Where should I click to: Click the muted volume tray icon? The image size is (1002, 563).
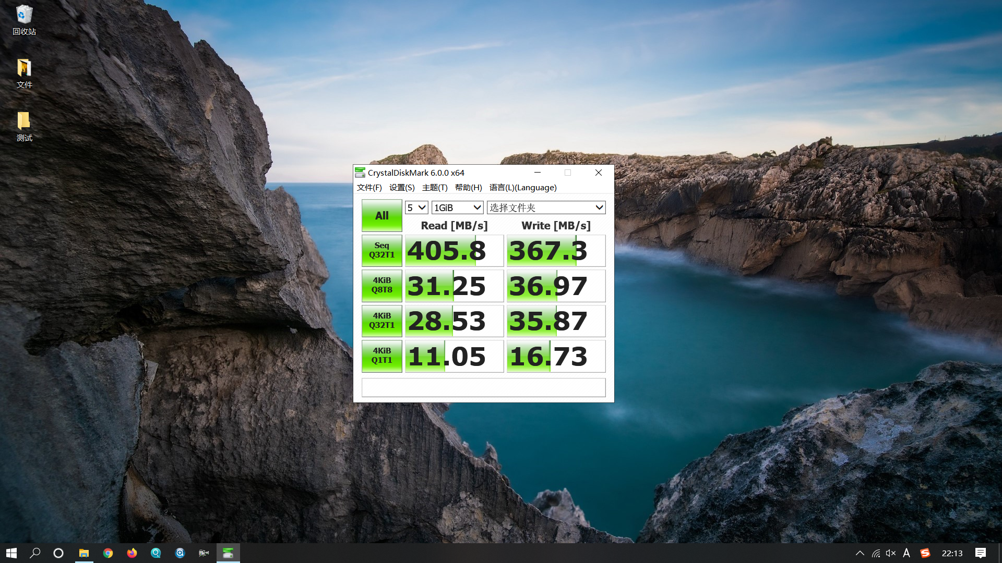pos(891,553)
